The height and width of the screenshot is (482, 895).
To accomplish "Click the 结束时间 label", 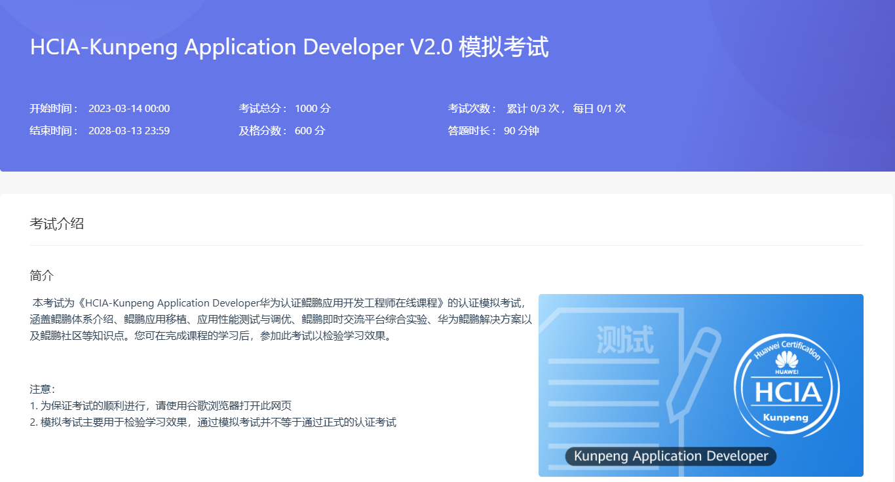I will pos(54,131).
